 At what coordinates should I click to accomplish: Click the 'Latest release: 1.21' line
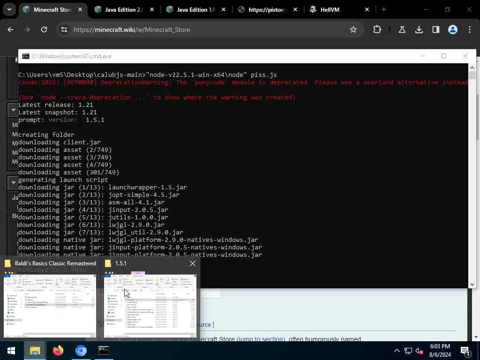click(55, 105)
